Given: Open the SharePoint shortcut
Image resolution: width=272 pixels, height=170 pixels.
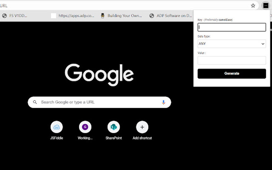Looking at the screenshot, I should tap(114, 130).
